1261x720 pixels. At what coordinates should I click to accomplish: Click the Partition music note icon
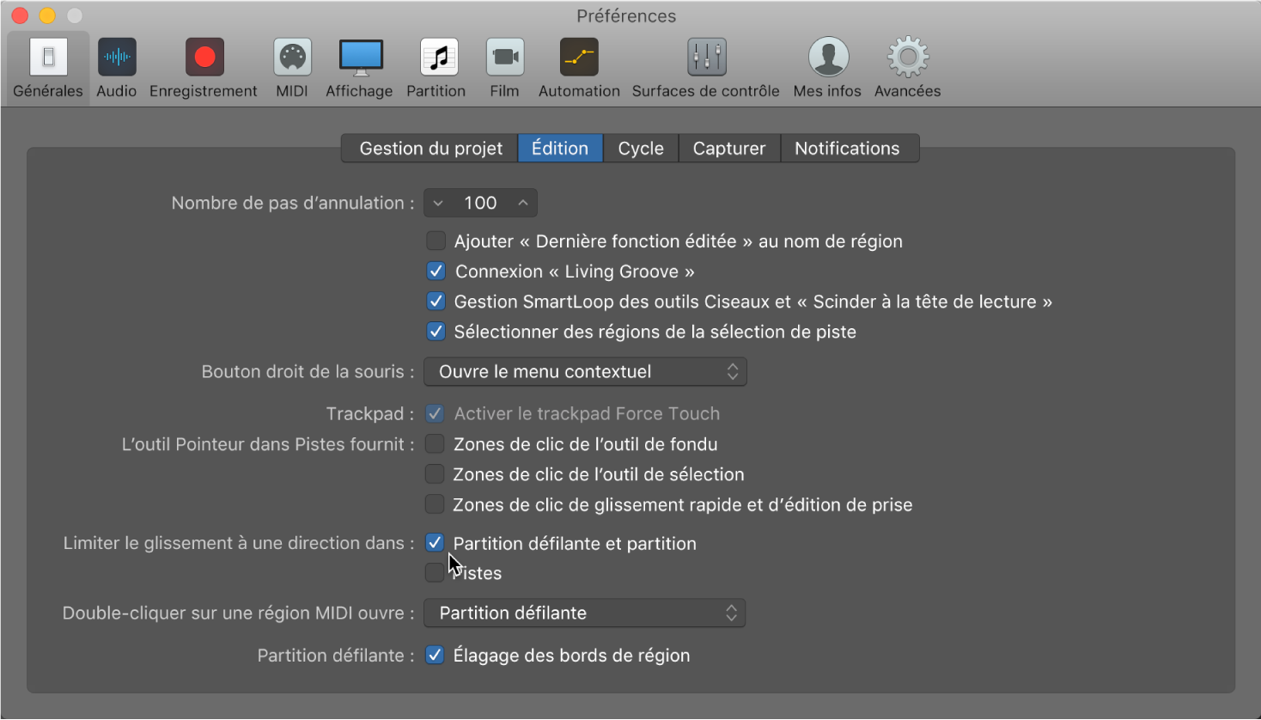click(437, 58)
